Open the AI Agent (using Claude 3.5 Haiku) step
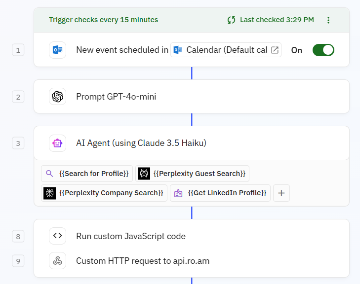The width and height of the screenshot is (360, 284). (x=192, y=143)
